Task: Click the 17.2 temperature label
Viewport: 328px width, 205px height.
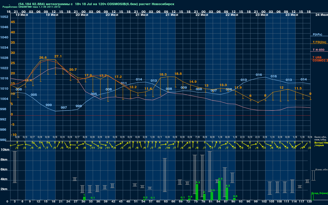Action: pos(118,77)
